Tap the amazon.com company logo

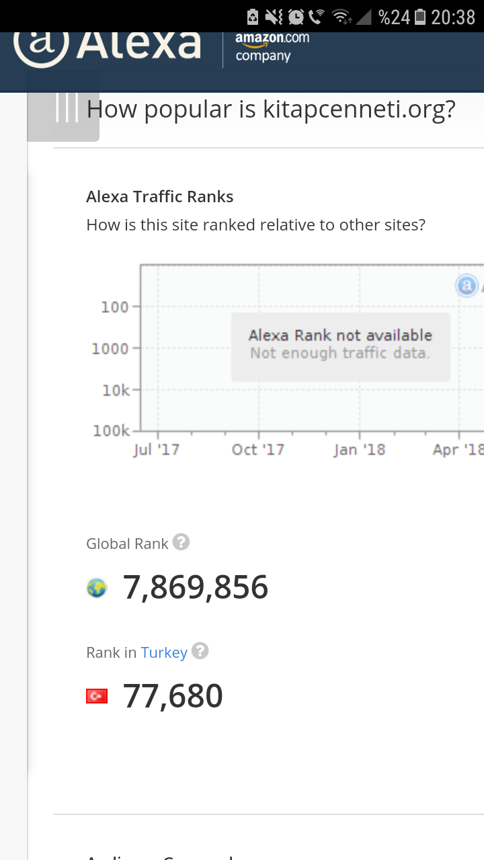click(x=272, y=47)
